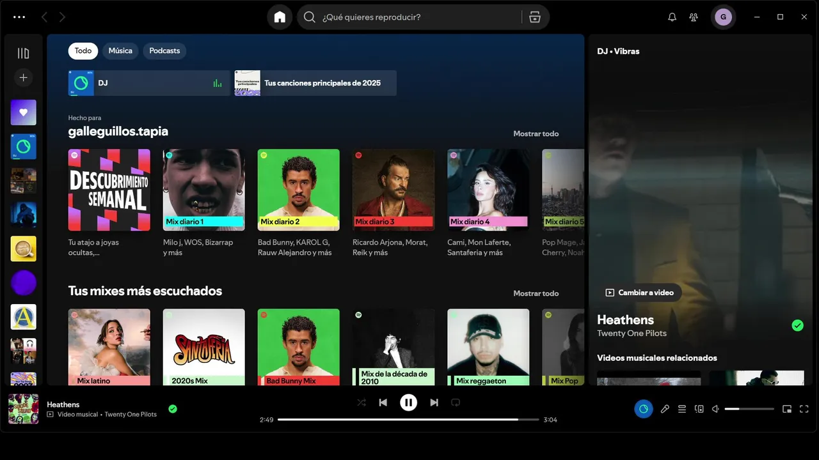
Task: Toggle repeat mode
Action: point(456,402)
